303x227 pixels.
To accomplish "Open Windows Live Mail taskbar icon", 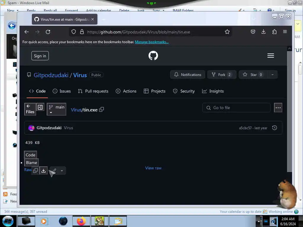I will [118, 221].
